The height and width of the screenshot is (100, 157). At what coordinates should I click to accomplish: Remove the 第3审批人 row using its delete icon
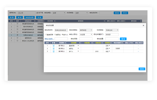(x=54, y=51)
